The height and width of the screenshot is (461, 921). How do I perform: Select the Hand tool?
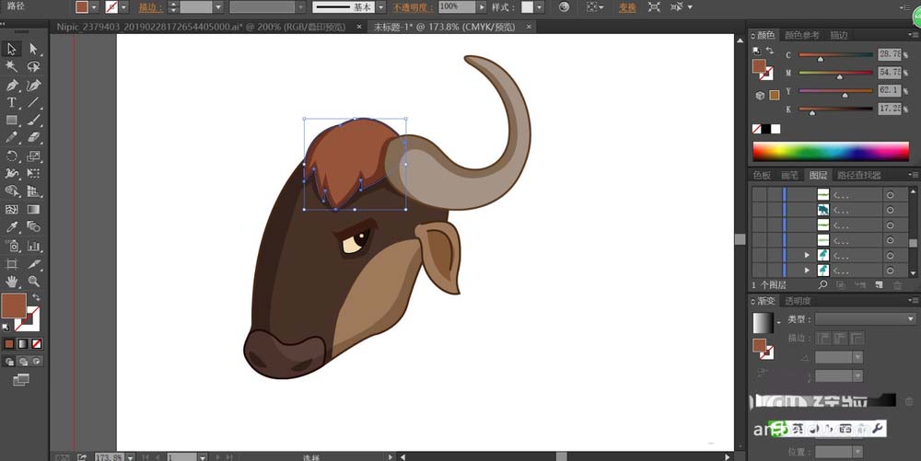tap(12, 282)
